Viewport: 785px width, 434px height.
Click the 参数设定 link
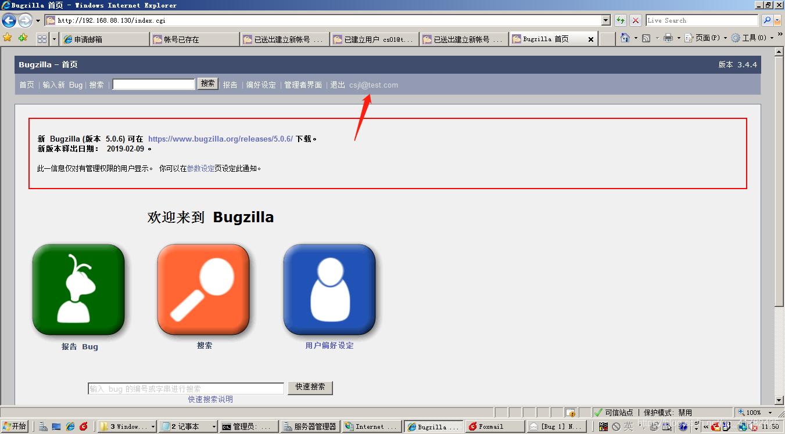click(200, 169)
